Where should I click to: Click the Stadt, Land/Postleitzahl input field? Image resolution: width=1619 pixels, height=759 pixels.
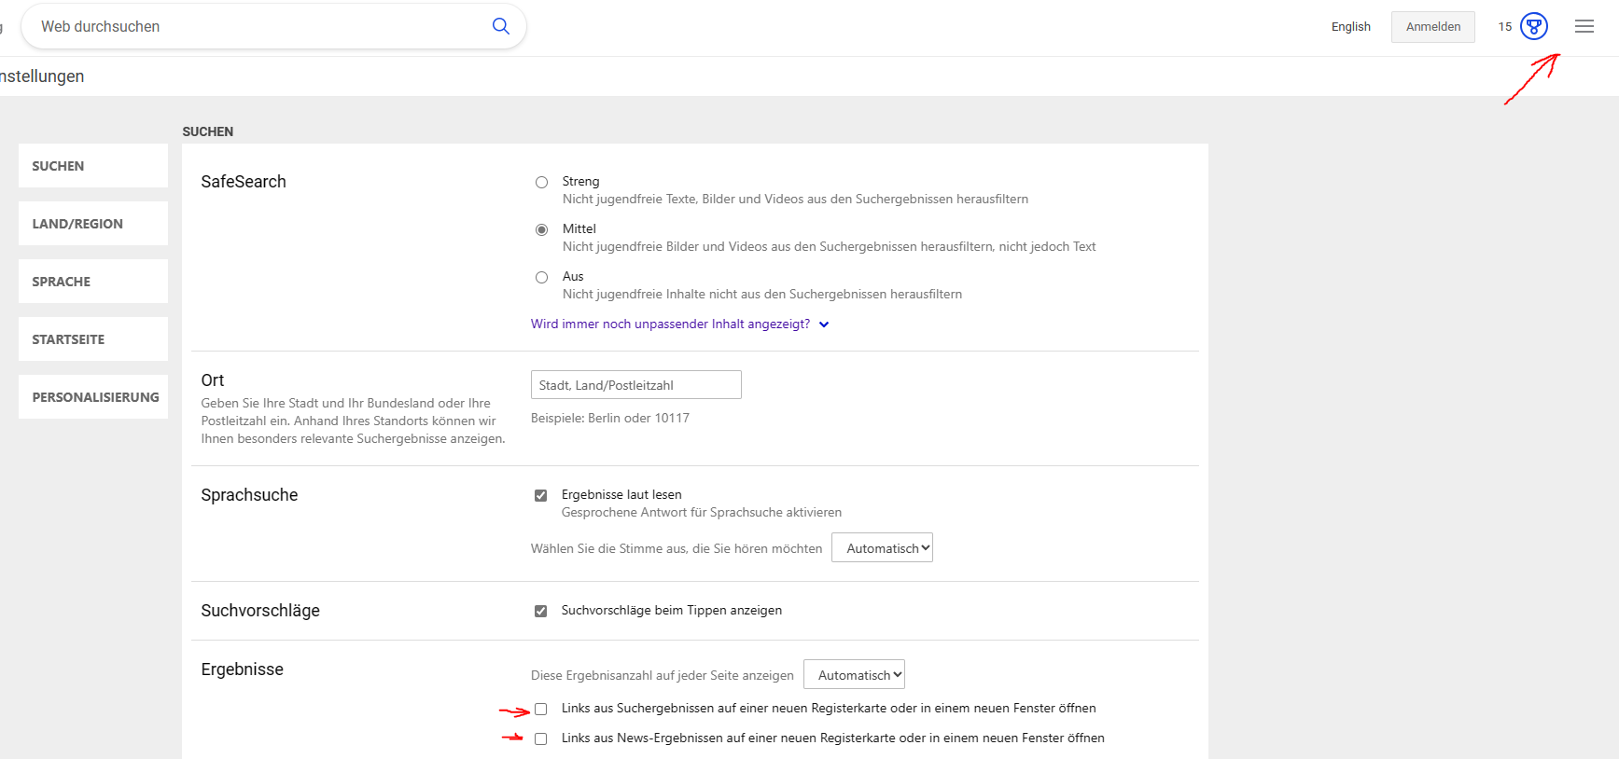pyautogui.click(x=635, y=385)
